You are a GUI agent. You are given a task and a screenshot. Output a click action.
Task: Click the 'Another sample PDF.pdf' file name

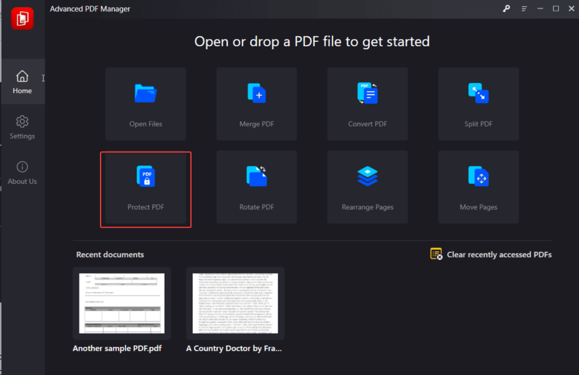[x=117, y=348]
